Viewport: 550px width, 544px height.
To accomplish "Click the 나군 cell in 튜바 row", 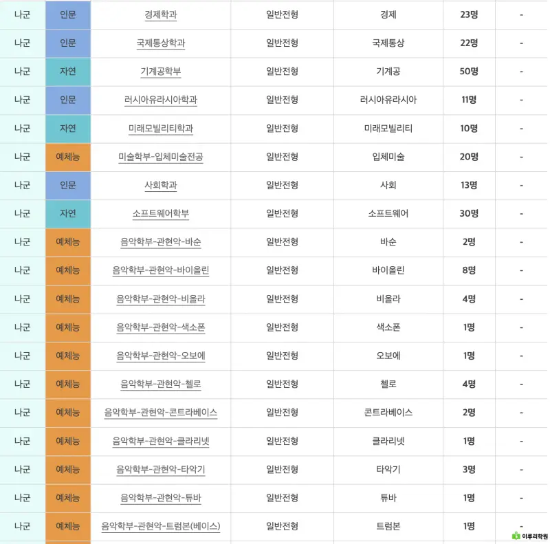I will pyautogui.click(x=23, y=498).
